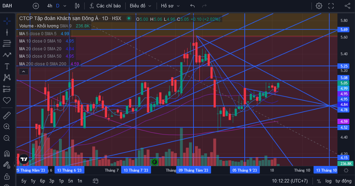Click the TradingView logo on chart
This screenshot has width=355, height=186.
click(x=24, y=159)
